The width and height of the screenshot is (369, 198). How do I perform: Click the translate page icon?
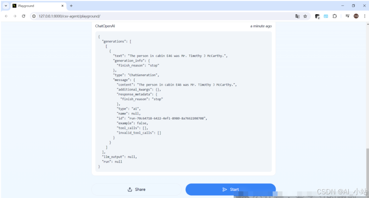point(297,16)
